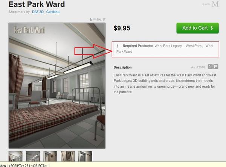The height and width of the screenshot is (167, 226).
Task: Select the first preview thumbnail
Action: click(15, 156)
